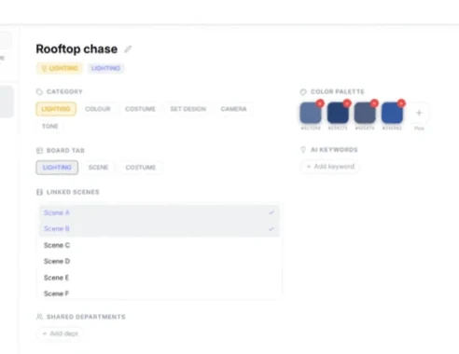The image size is (459, 354).
Task: Click the bright royal-blue palette swatch
Action: point(392,113)
